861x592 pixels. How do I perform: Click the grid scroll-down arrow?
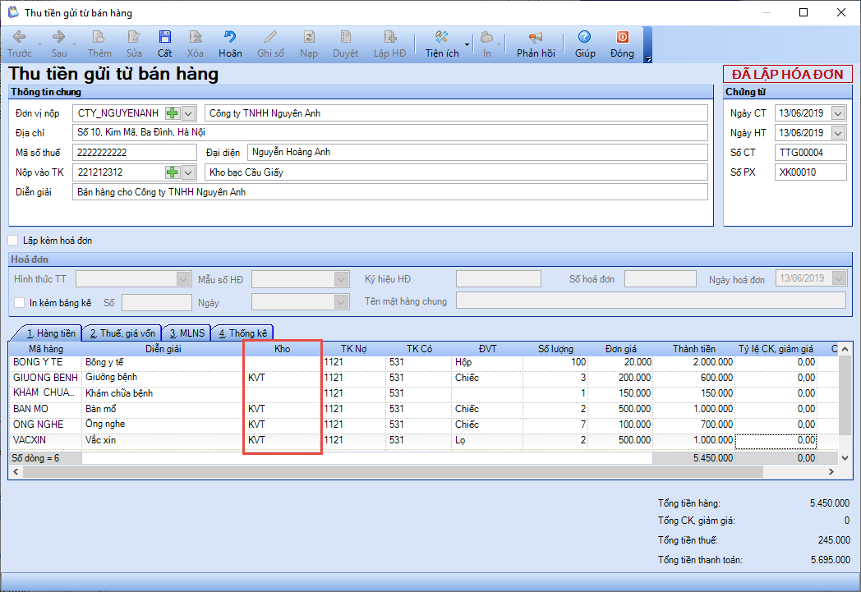[845, 457]
